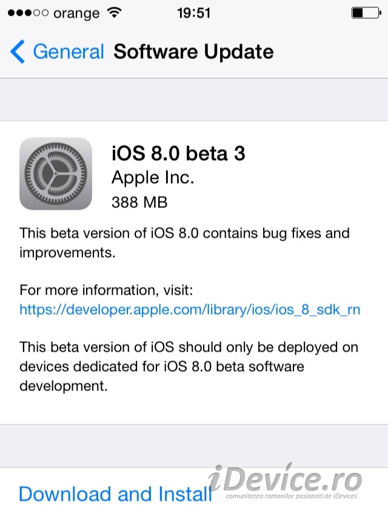Tap the back chevron arrow
The width and height of the screenshot is (388, 505).
tap(18, 52)
